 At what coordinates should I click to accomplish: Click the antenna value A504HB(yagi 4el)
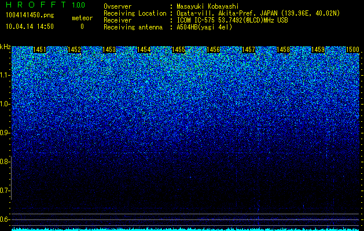tap(204, 27)
